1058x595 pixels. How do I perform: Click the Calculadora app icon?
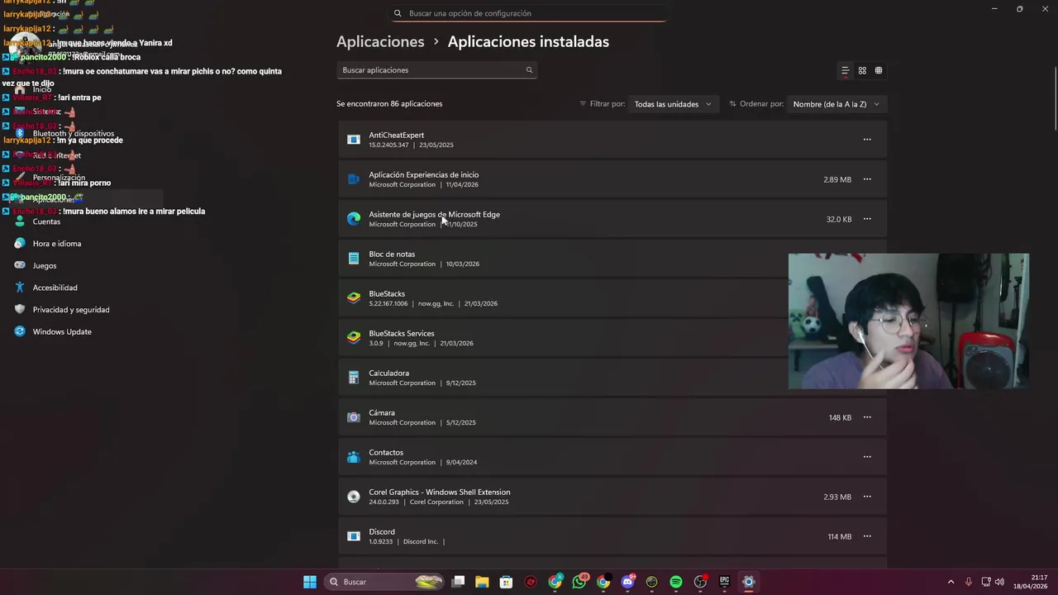point(354,378)
